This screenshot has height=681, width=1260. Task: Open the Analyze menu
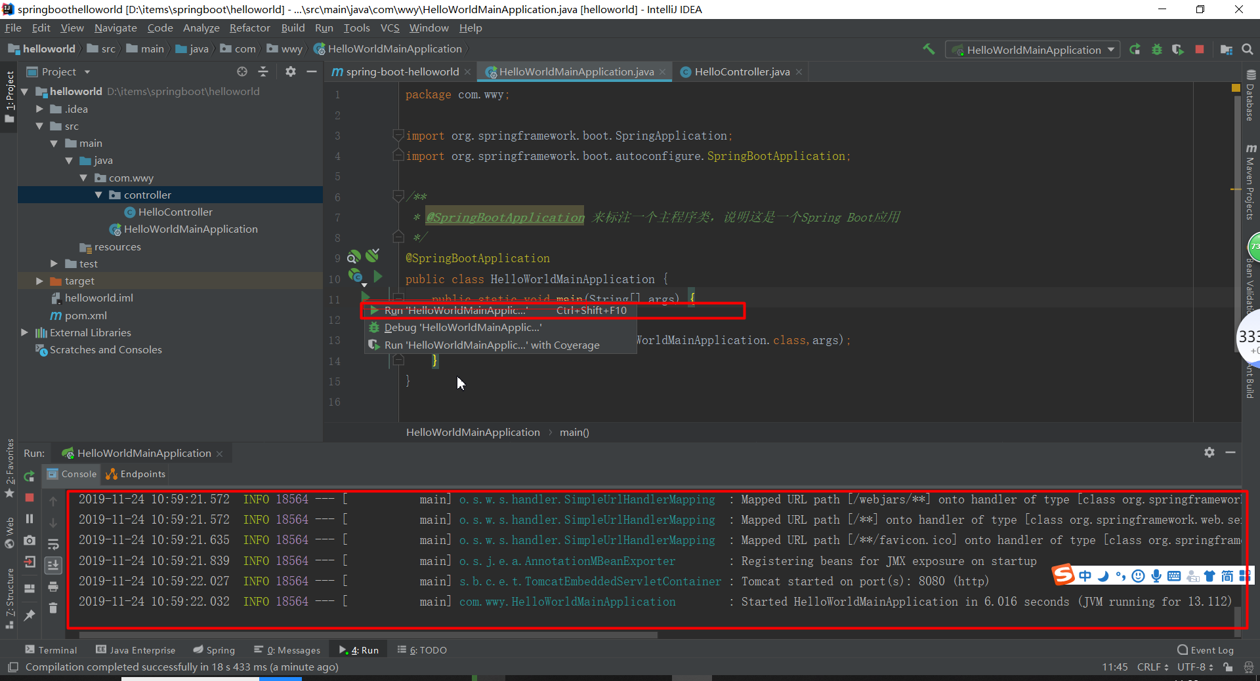(201, 28)
